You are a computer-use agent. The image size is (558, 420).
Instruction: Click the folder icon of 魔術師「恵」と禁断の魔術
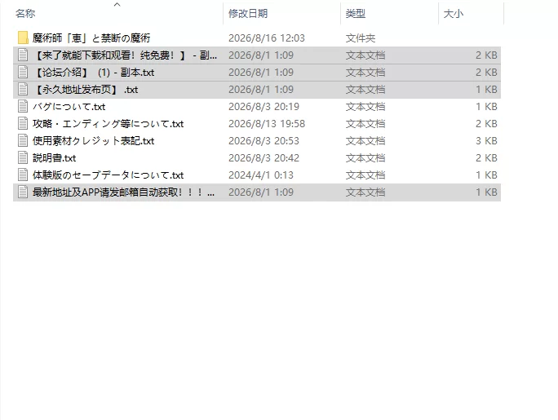[23, 38]
